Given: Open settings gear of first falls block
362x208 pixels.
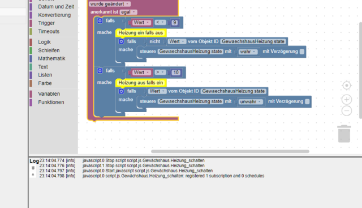Looking at the screenshot, I should (x=100, y=21).
